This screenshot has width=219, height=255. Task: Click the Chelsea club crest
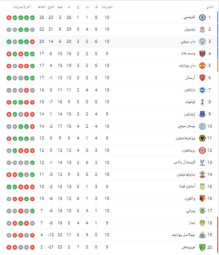[x=202, y=17]
